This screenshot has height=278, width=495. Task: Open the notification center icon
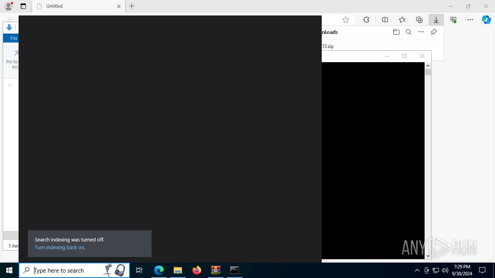tap(482, 270)
